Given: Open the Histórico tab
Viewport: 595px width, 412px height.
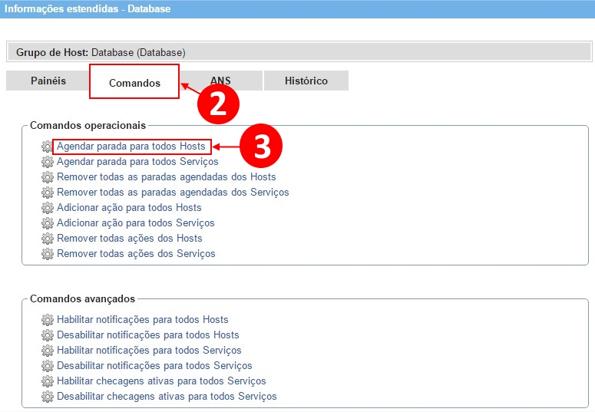Looking at the screenshot, I should [306, 81].
